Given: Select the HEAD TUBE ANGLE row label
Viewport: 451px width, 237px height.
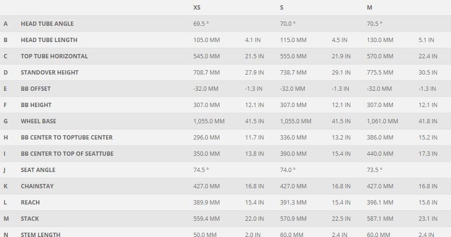Looking at the screenshot, I should 47,24.
